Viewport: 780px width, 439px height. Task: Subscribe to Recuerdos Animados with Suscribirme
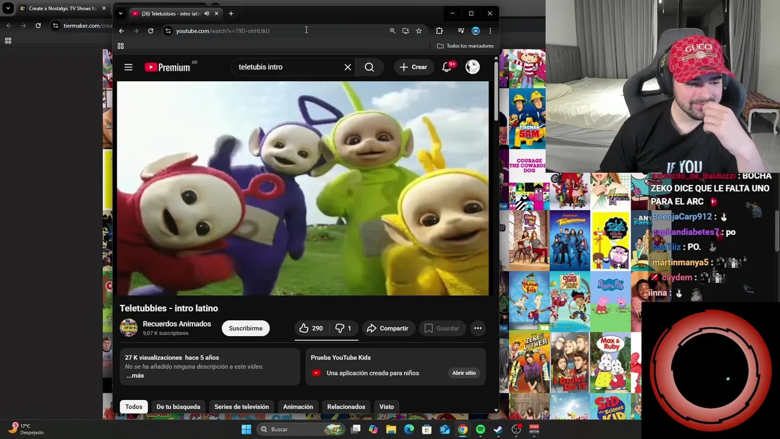246,328
